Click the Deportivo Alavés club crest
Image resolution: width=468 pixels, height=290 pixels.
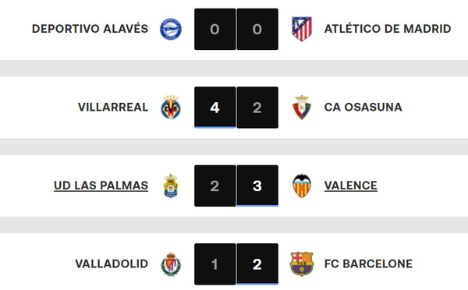[170, 29]
